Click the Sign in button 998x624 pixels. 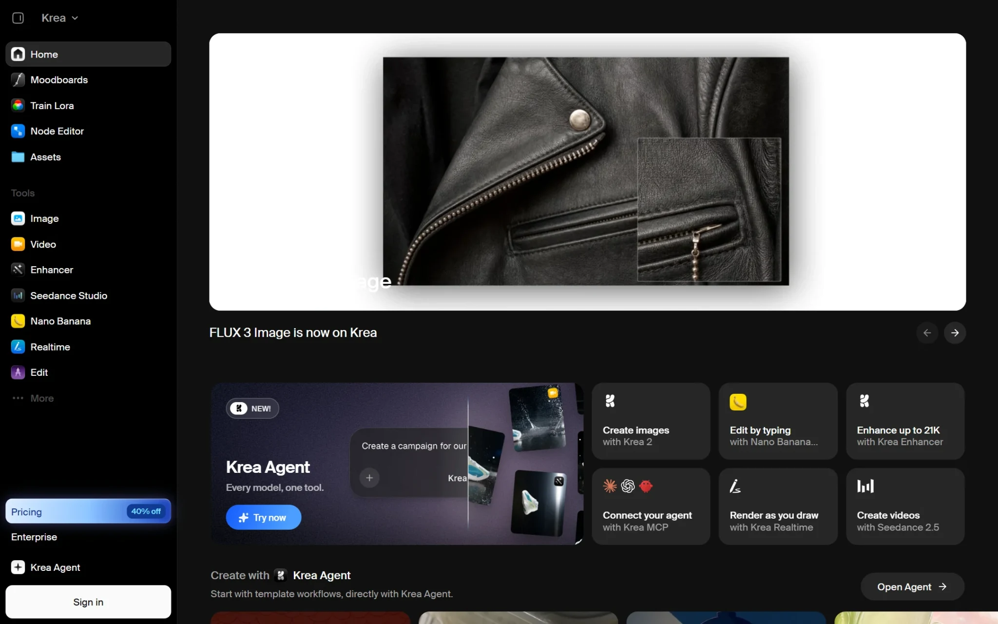coord(88,602)
